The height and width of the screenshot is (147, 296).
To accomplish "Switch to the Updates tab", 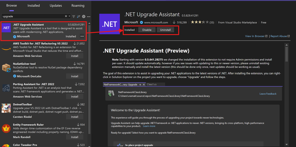I will [56, 6].
